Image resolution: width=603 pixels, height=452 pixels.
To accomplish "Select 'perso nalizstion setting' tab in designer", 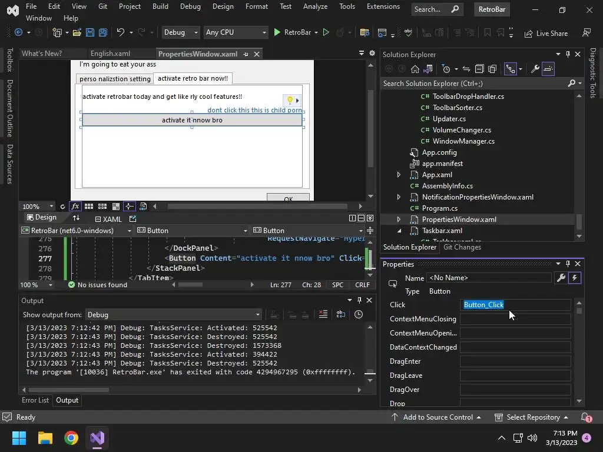I will tap(115, 79).
